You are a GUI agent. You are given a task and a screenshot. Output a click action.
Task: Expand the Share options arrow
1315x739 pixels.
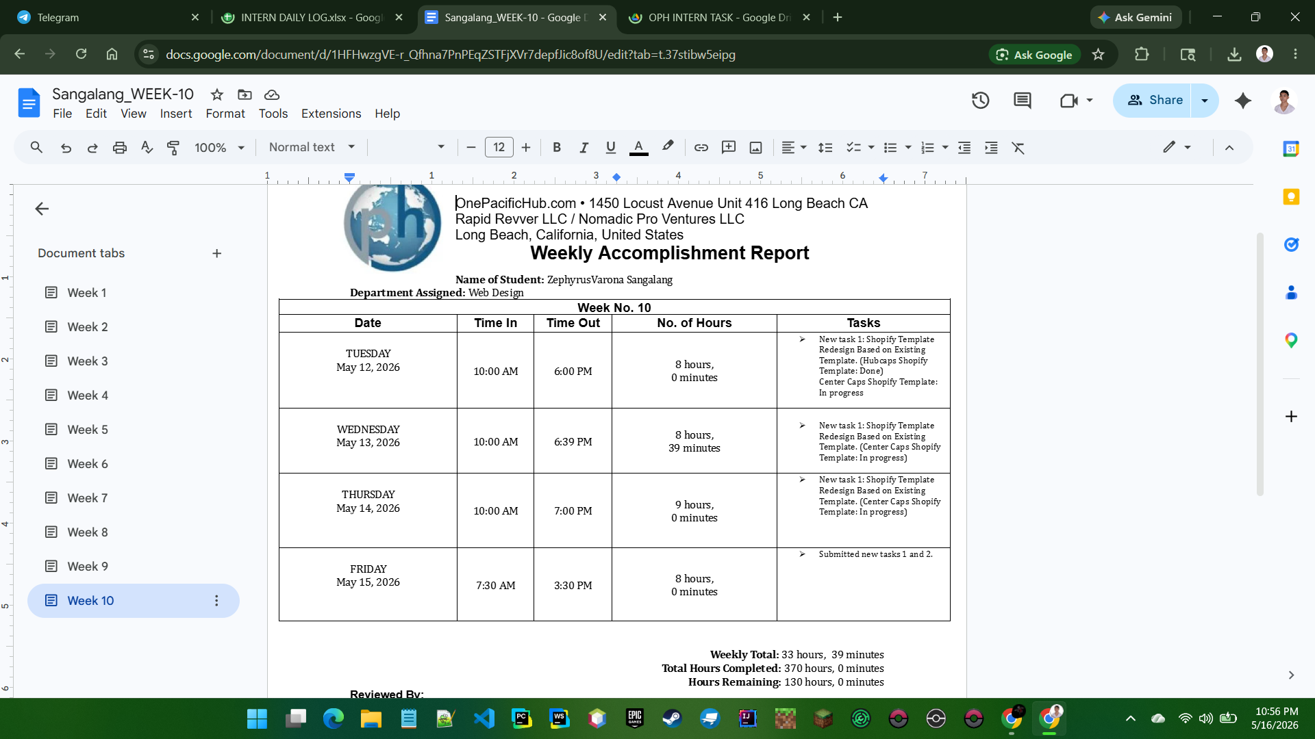pos(1205,101)
